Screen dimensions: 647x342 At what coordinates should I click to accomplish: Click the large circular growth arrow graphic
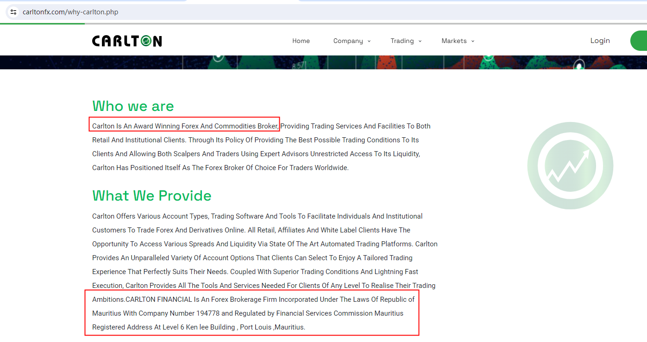click(570, 165)
